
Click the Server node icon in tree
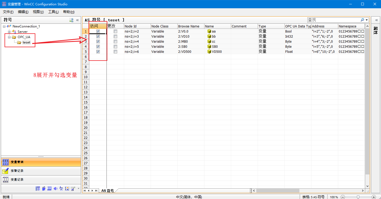tap(14, 32)
